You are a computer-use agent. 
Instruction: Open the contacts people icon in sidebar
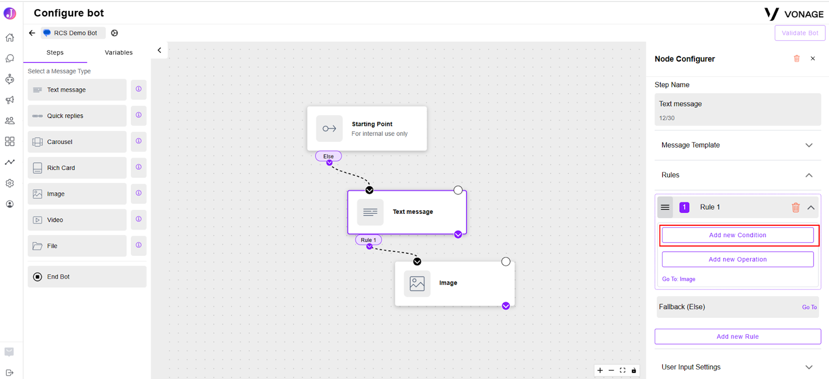point(10,121)
